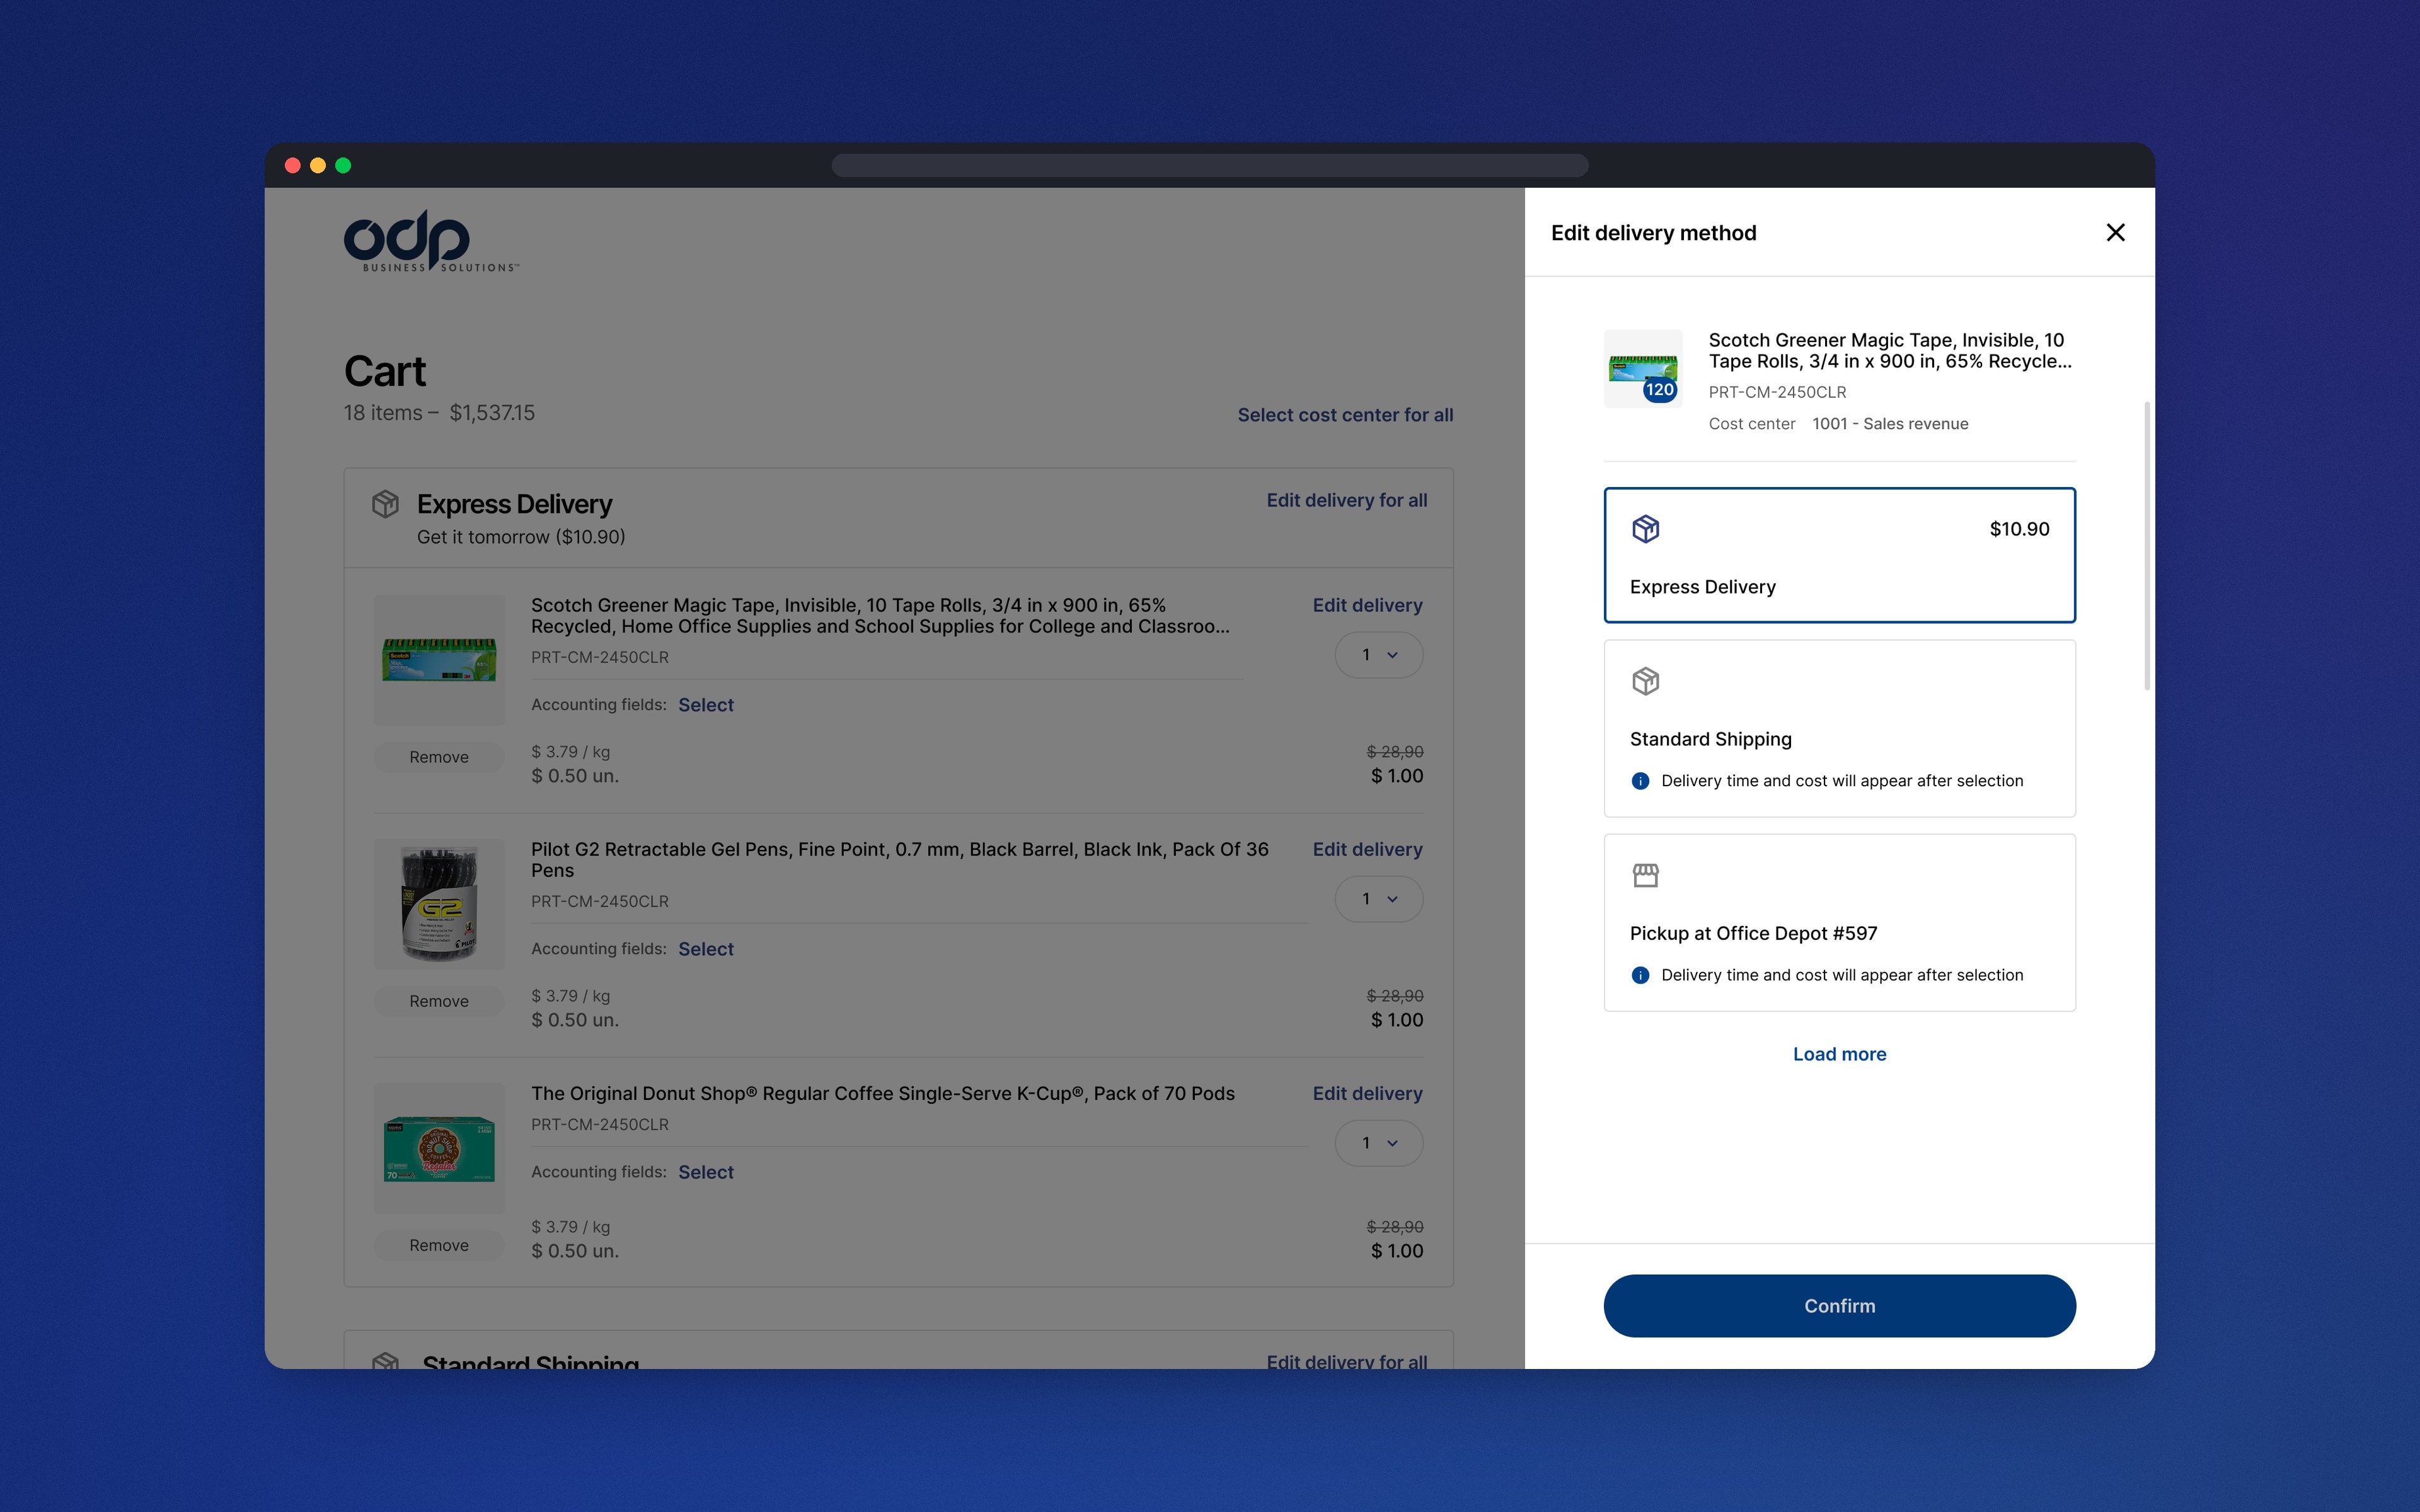This screenshot has width=2420, height=1512.
Task: Click info icon under Pickup at Office Depot
Action: pyautogui.click(x=1640, y=975)
